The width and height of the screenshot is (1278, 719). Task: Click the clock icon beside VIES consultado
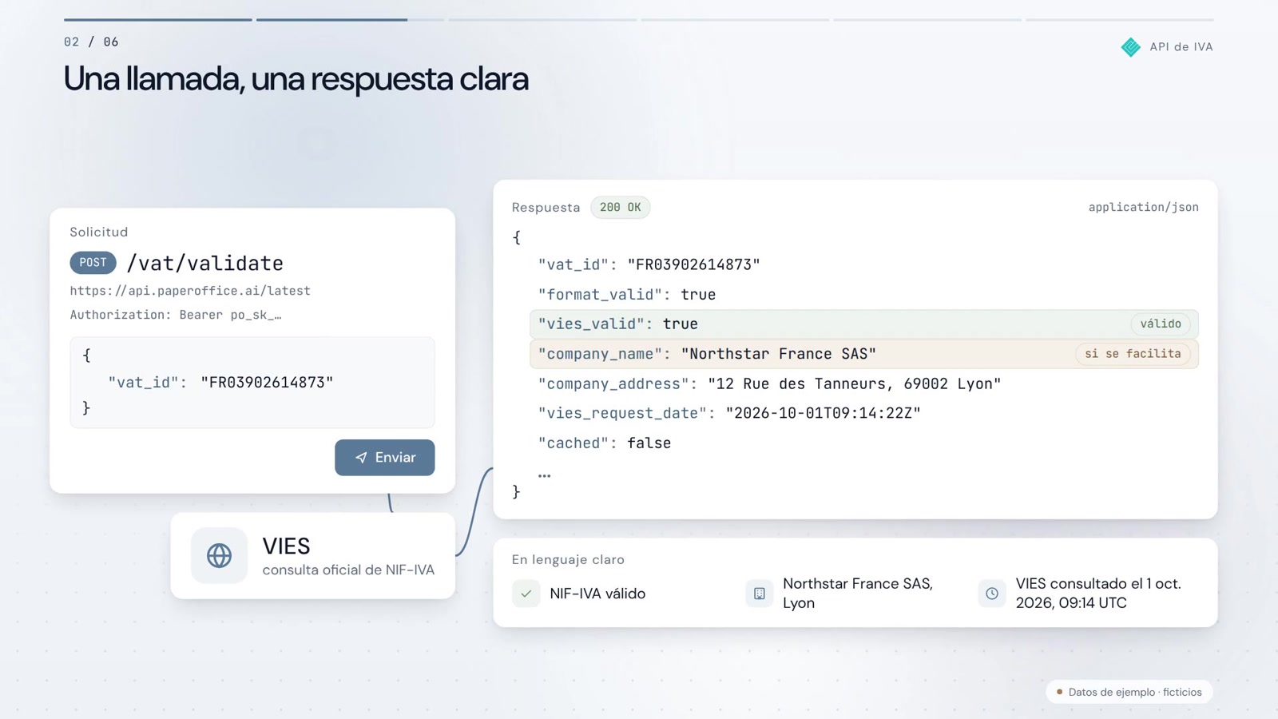pyautogui.click(x=991, y=594)
